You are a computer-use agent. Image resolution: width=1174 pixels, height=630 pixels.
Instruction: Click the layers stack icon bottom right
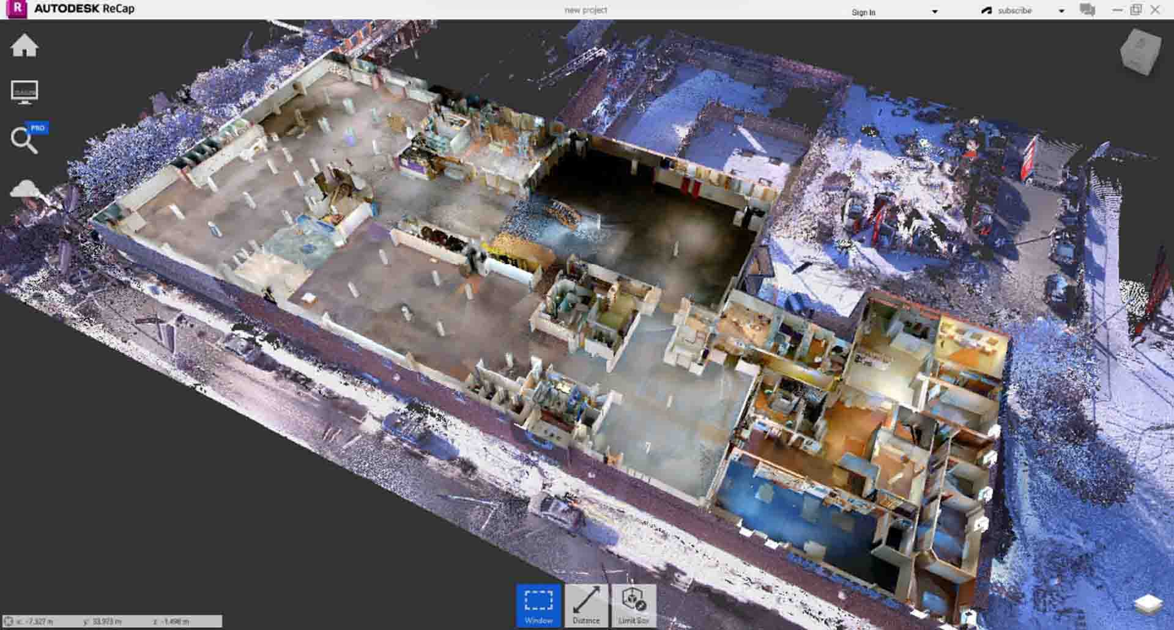click(x=1148, y=604)
